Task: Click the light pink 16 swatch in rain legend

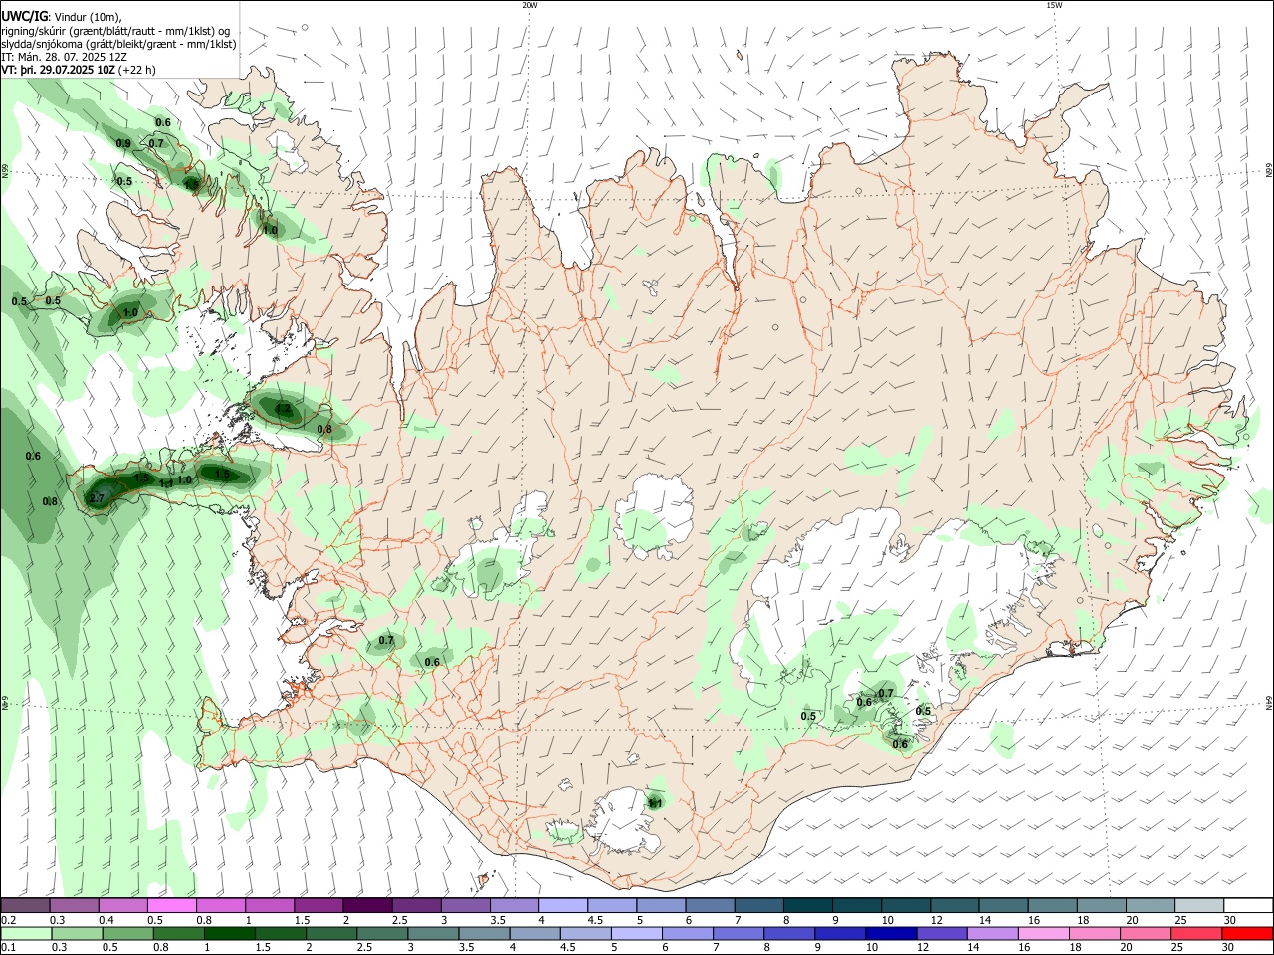Action: 1043,933
